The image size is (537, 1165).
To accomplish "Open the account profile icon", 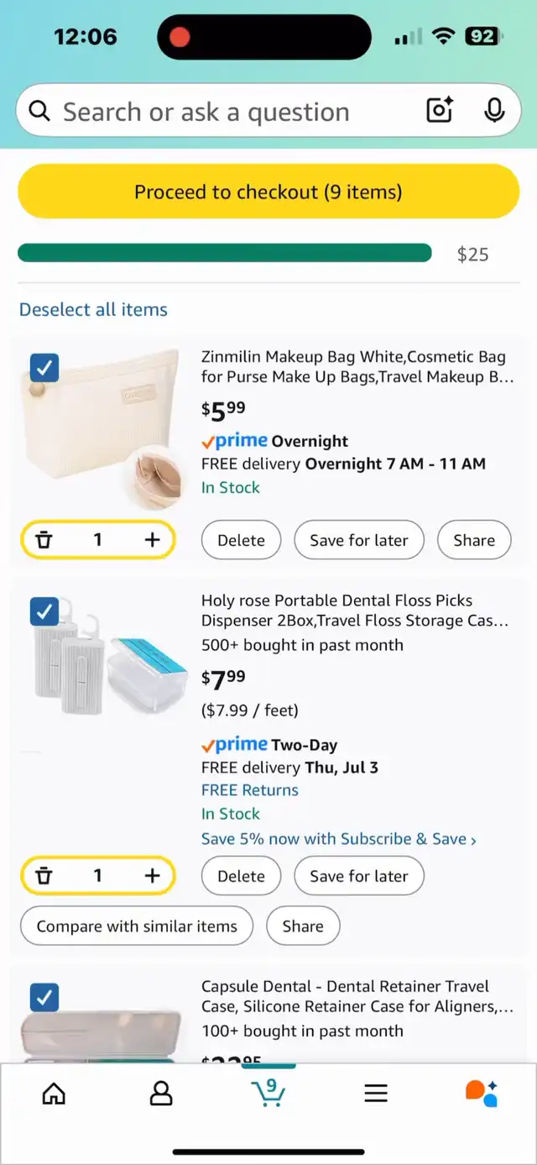I will point(160,1093).
